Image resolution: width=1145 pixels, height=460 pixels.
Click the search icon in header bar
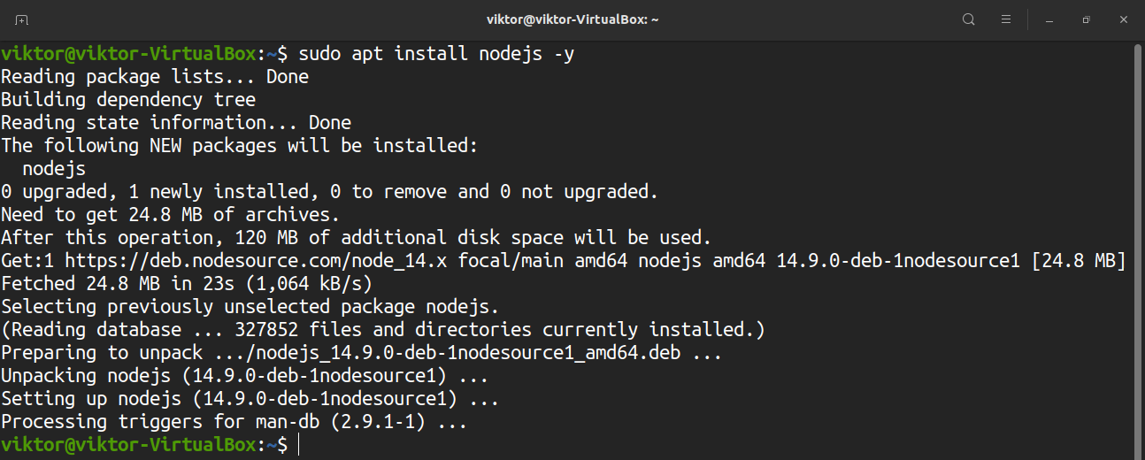click(x=969, y=19)
